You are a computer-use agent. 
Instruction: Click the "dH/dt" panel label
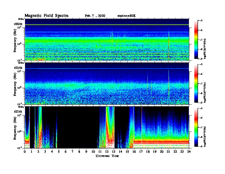[18, 24]
